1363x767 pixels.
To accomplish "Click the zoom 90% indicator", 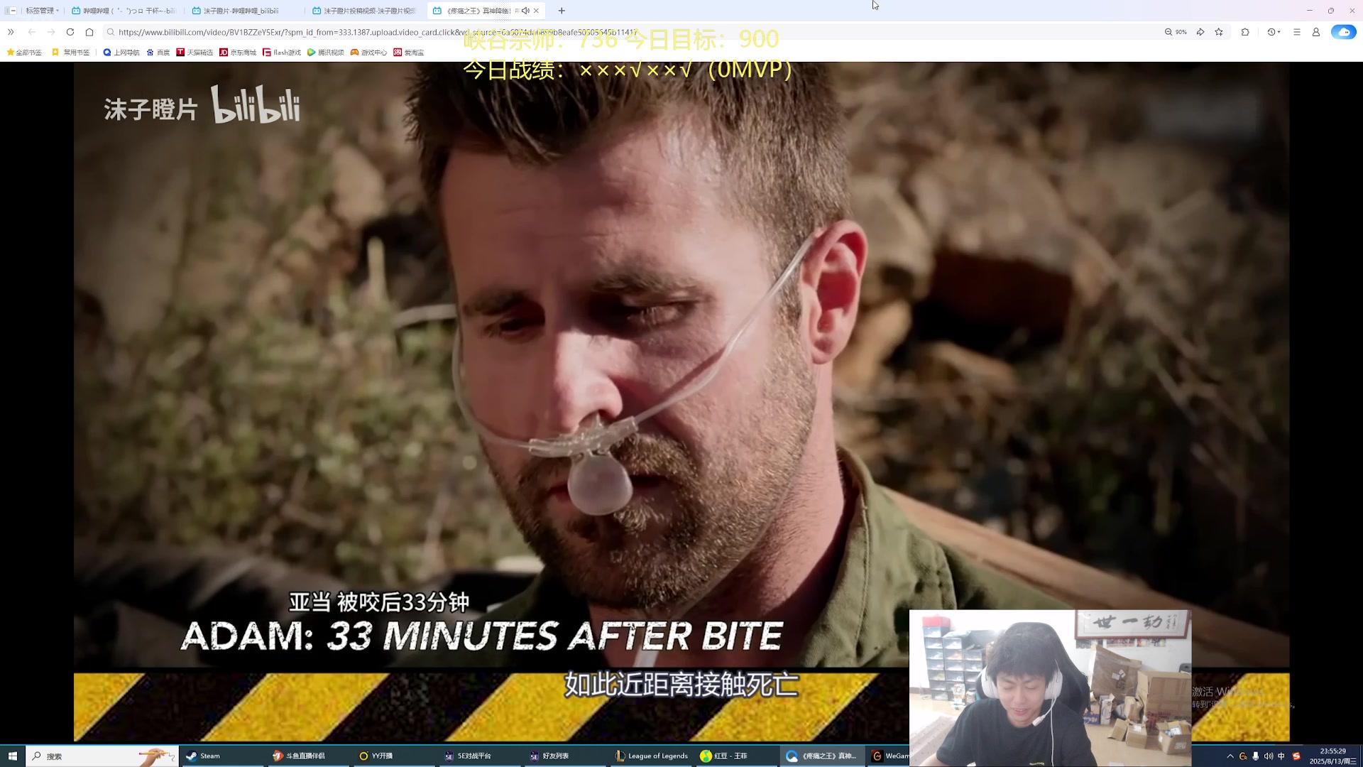I will 1176,32.
